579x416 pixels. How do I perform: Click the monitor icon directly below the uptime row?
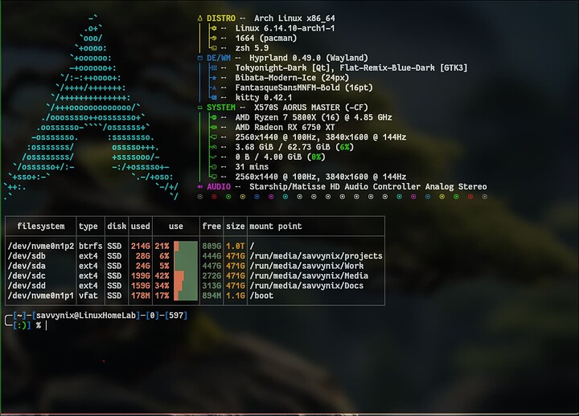point(214,177)
